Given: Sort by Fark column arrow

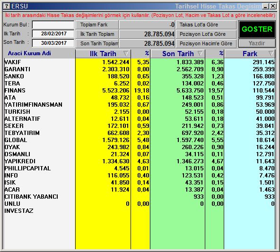Looking at the screenshot, I should point(271,53).
